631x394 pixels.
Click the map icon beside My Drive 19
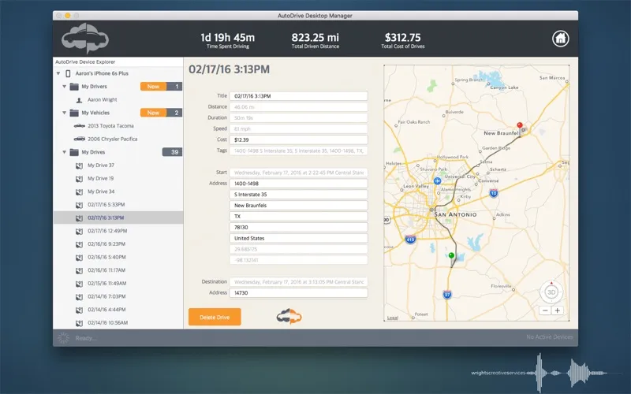coord(80,179)
